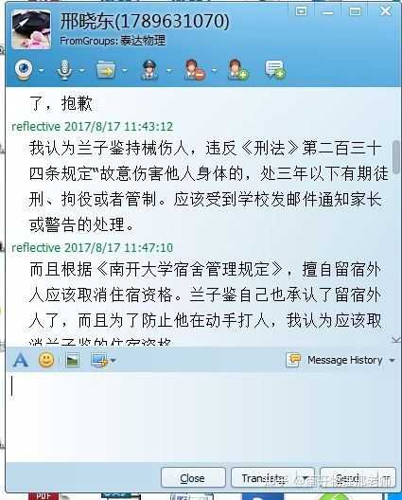The image size is (402, 500).
Task: Click the add friend icon
Action: [238, 69]
